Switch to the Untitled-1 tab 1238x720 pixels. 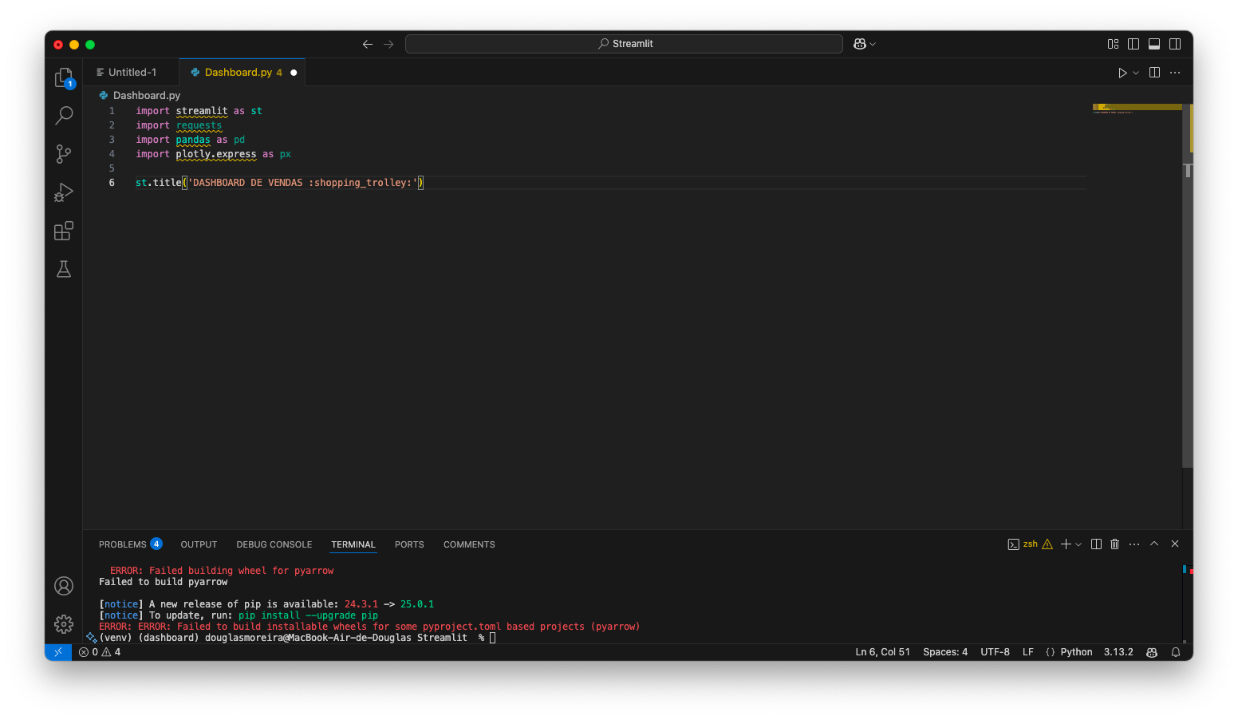[x=131, y=72]
